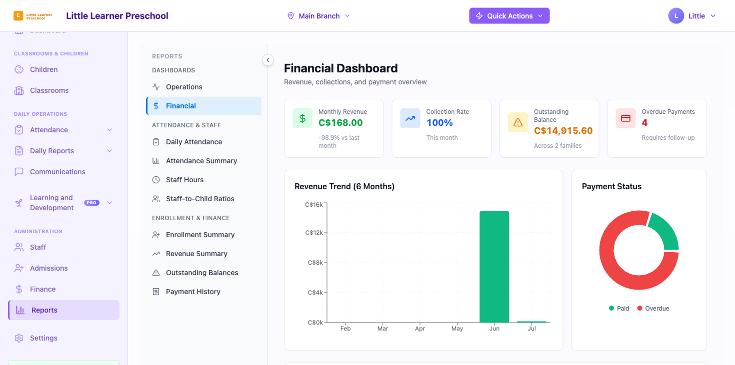735x365 pixels.
Task: Click the Learning and Development sprout icon
Action: [19, 203]
